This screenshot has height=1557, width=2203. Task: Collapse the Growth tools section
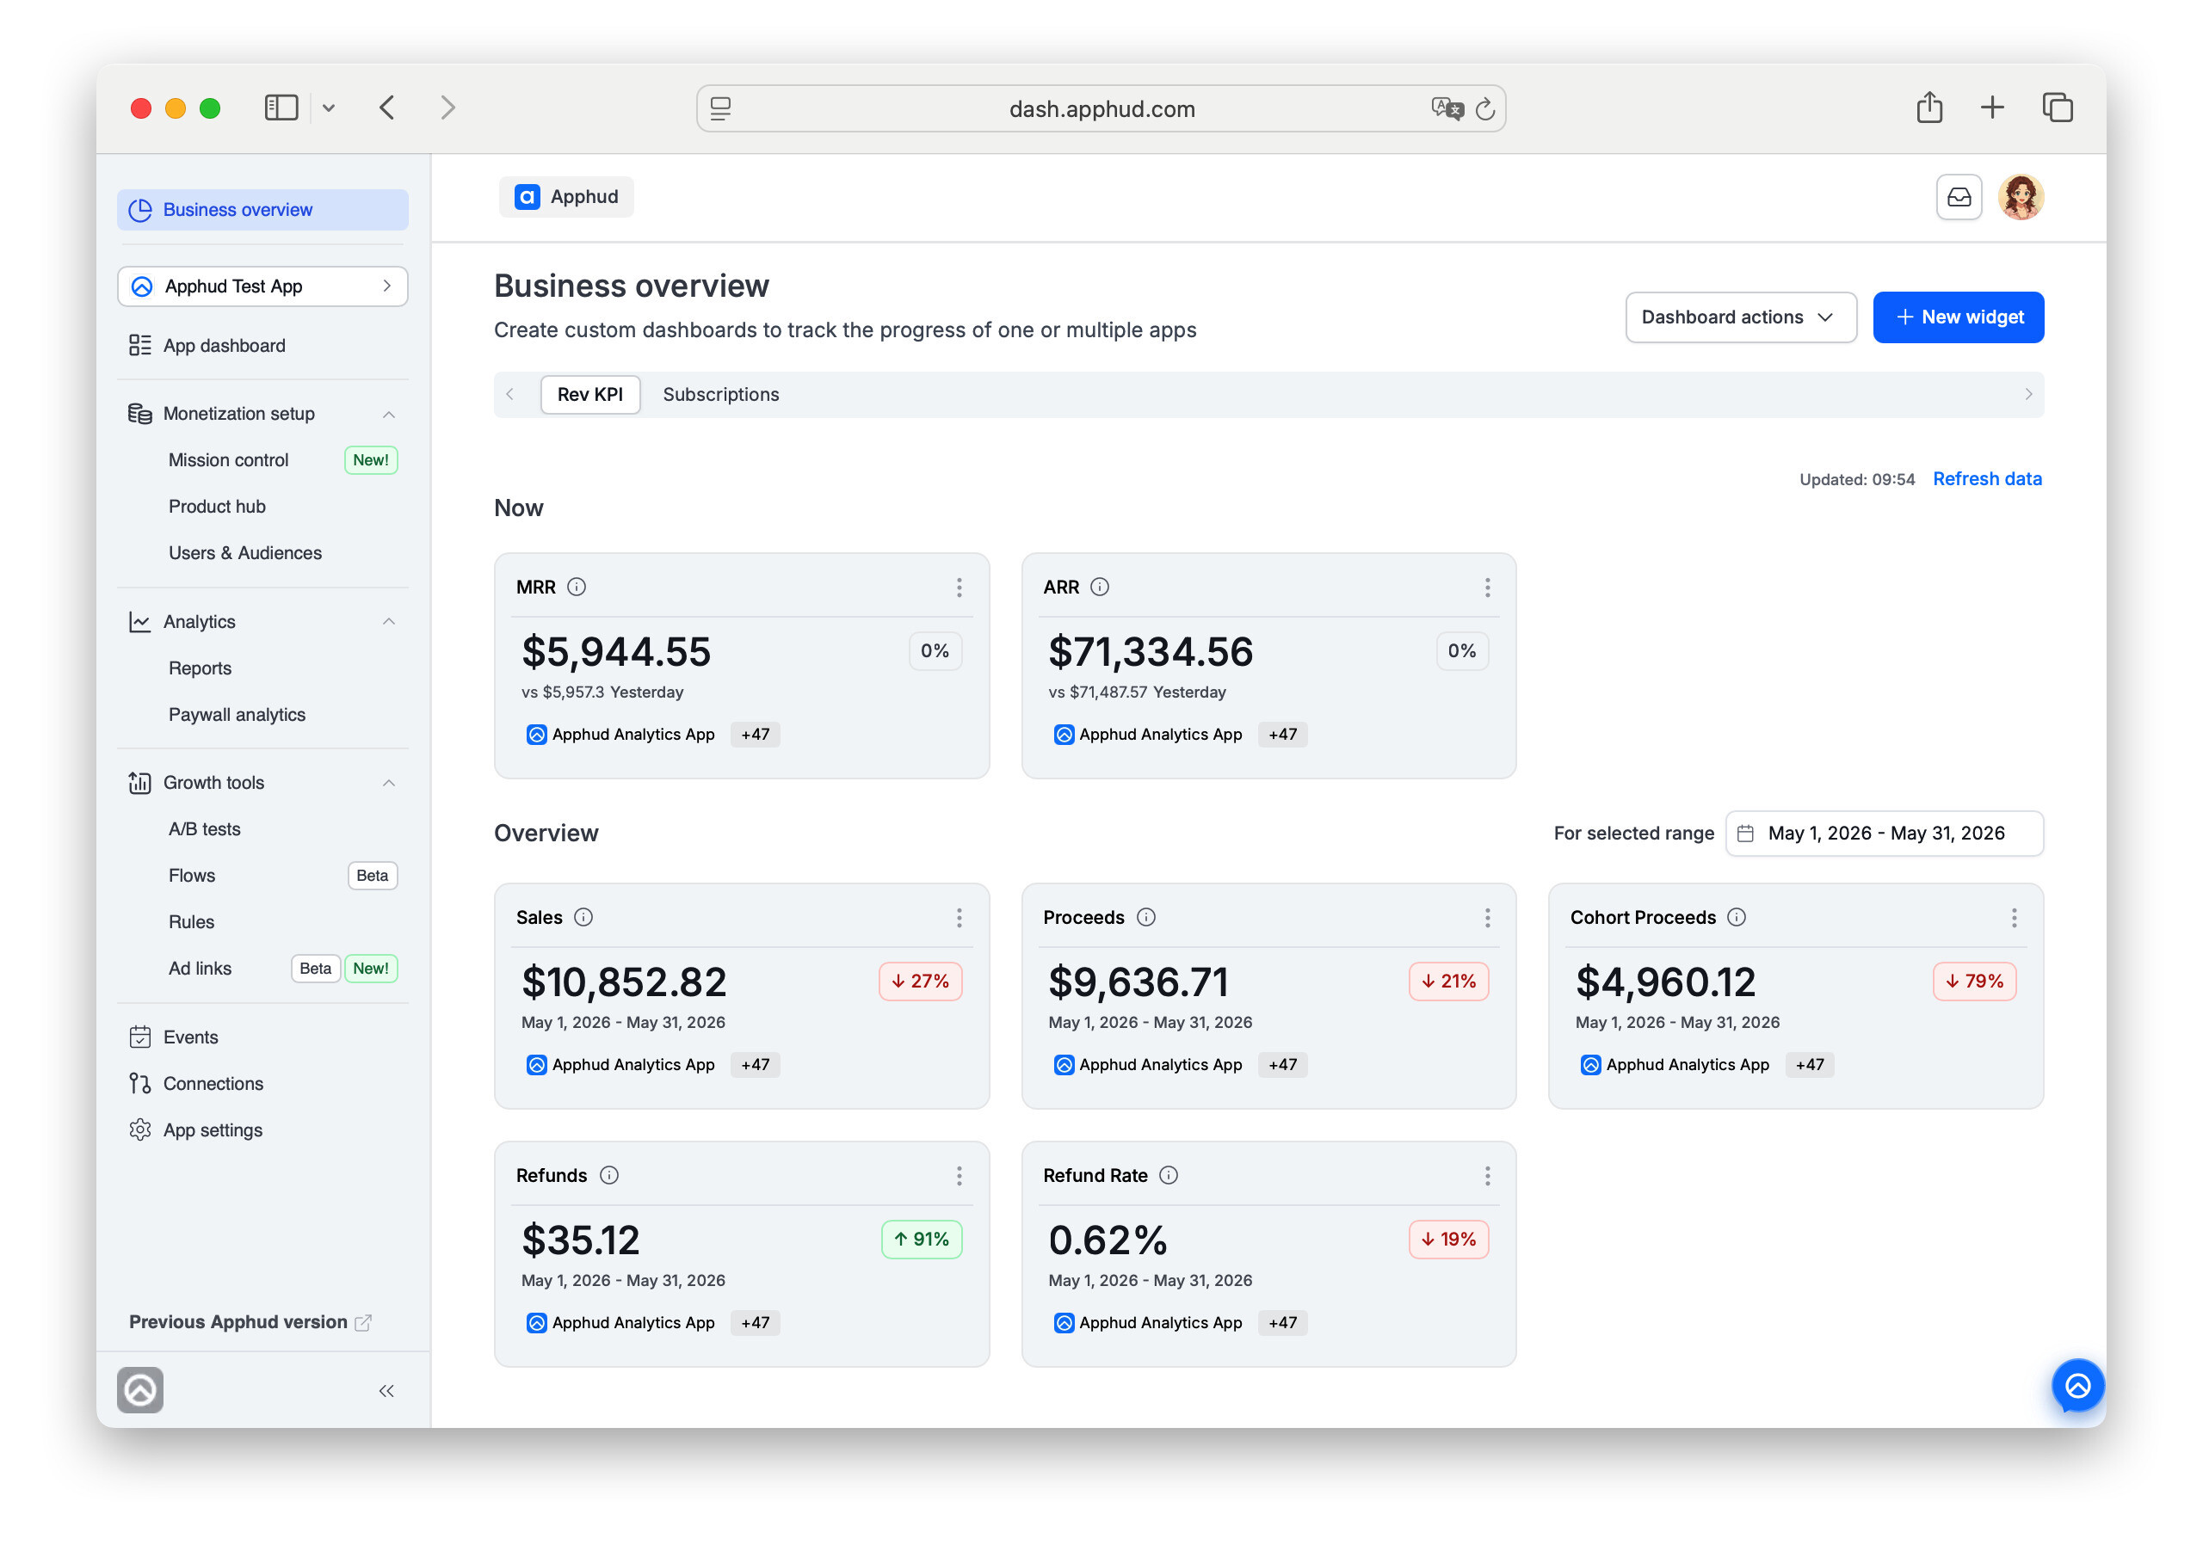[x=389, y=783]
